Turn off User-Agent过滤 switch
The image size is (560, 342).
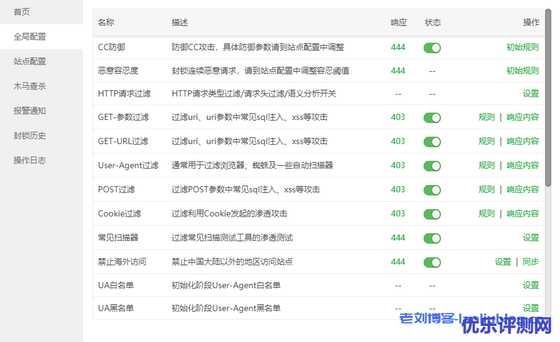click(432, 166)
